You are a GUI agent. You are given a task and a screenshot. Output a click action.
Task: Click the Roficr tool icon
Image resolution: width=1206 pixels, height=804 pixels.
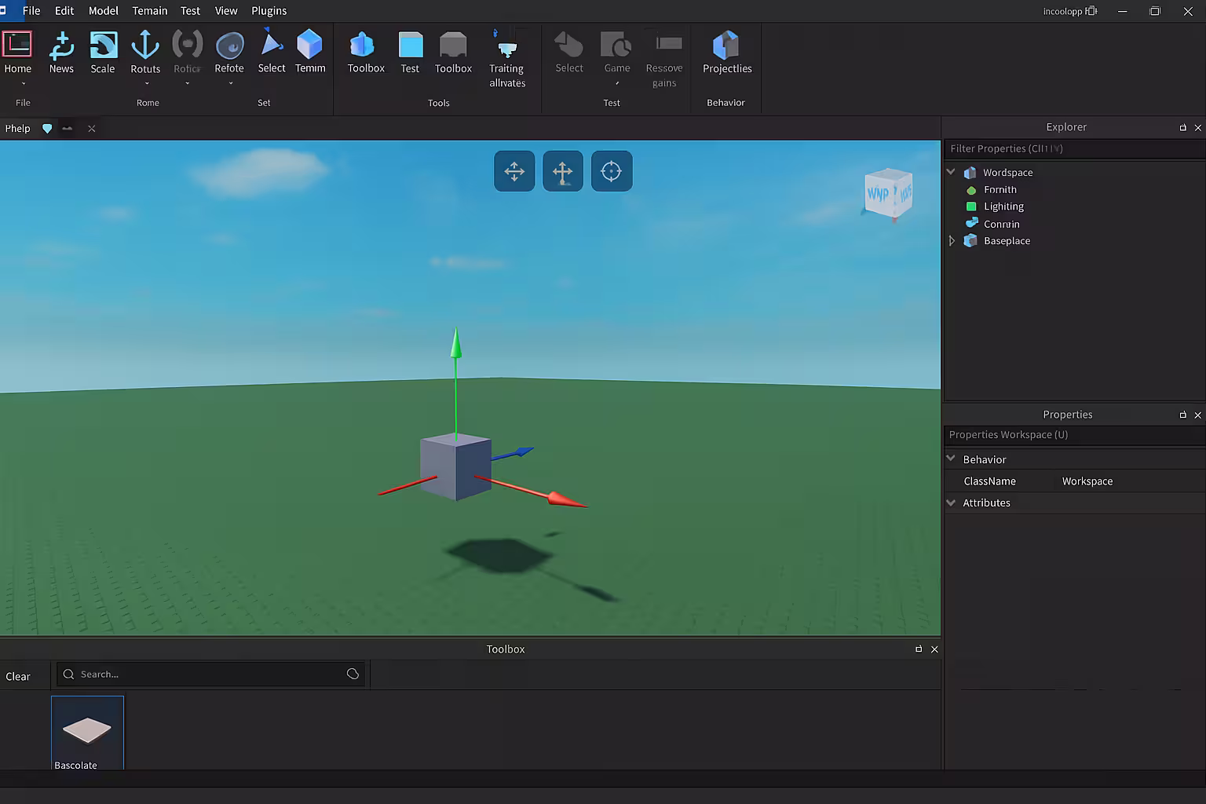point(187,44)
